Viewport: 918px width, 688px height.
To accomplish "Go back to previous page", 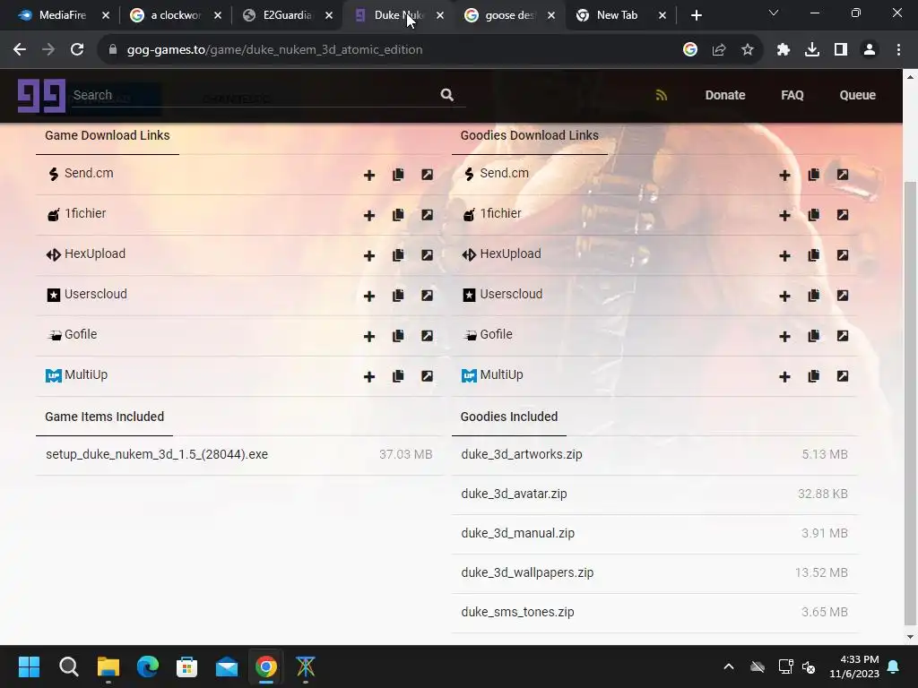I will (x=20, y=50).
